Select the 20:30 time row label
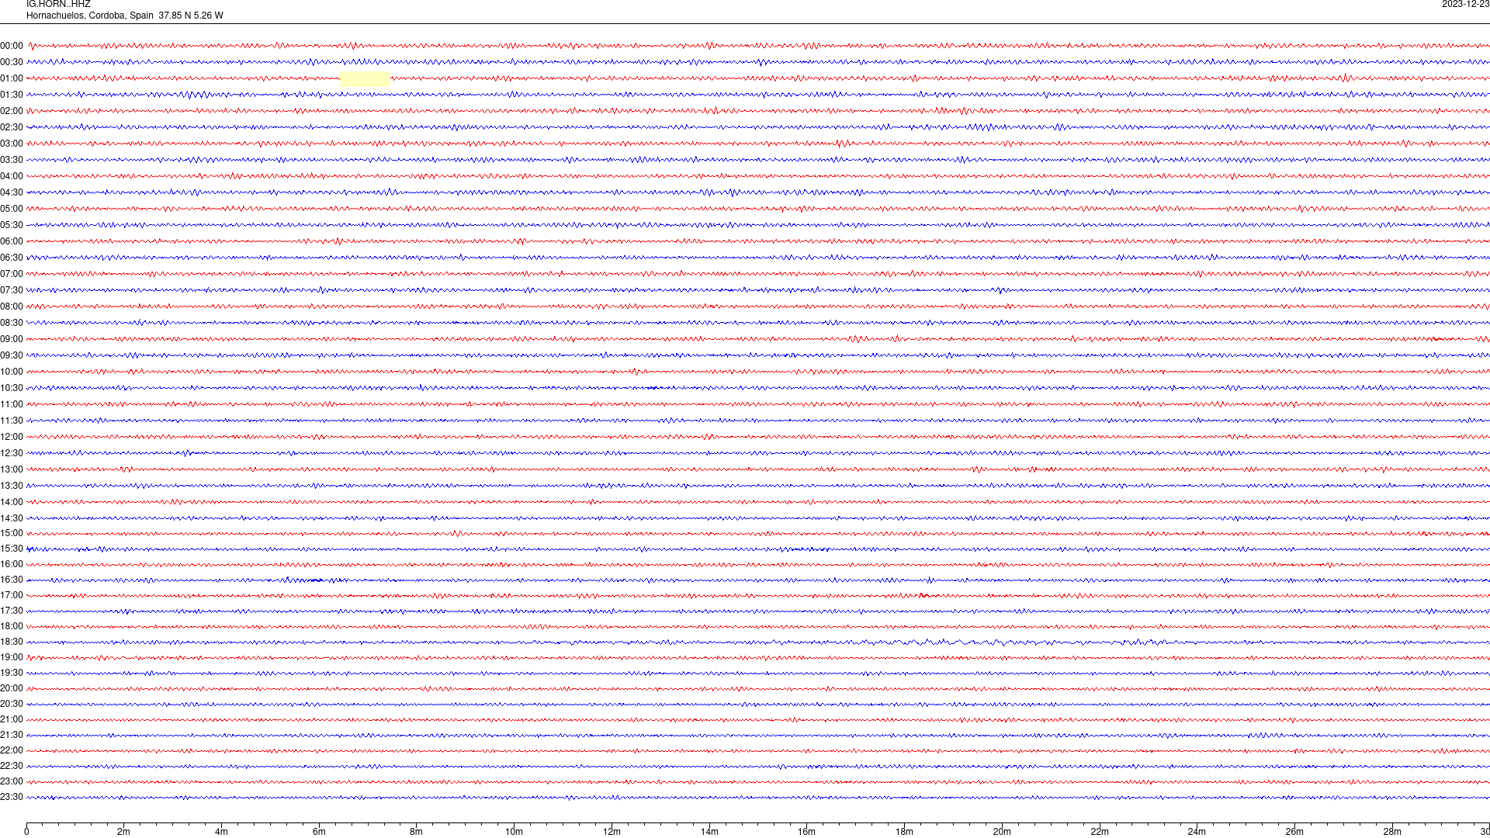Image resolution: width=1490 pixels, height=838 pixels. coord(12,704)
